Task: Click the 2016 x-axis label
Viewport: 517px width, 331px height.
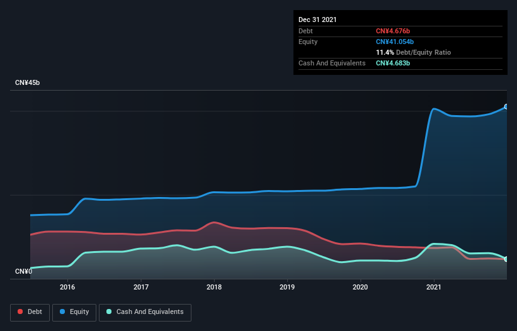Action: [67, 287]
